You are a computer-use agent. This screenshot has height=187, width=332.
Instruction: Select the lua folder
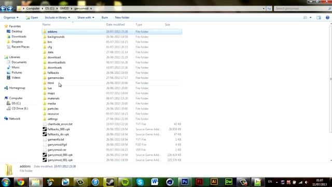(50, 88)
